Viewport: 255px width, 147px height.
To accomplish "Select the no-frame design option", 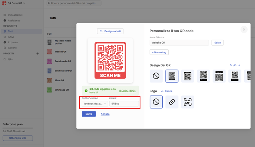I will [x=156, y=76].
